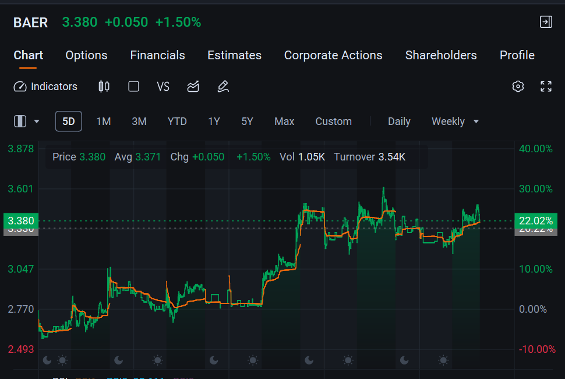565x379 pixels.
Task: Select the pencil drawing tool icon
Action: [223, 87]
